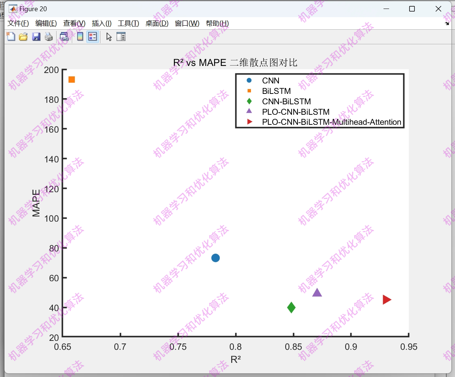Click the orange square marker in legend

click(249, 91)
